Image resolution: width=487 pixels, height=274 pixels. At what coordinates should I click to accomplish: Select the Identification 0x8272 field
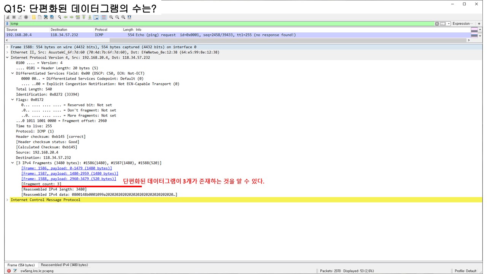[x=48, y=94]
